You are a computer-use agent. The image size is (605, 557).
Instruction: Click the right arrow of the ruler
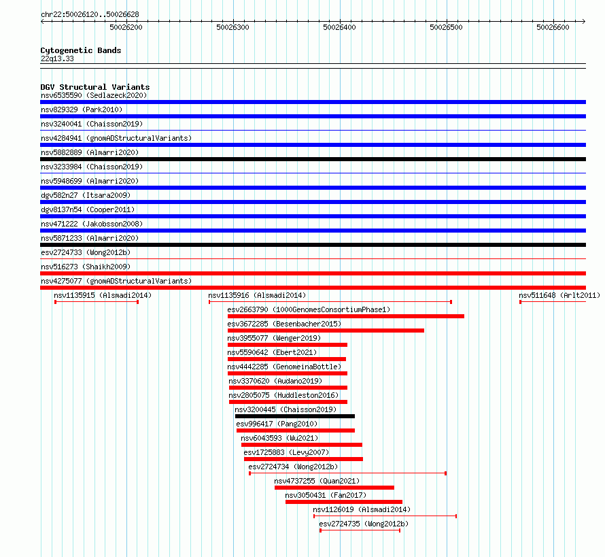(584, 21)
